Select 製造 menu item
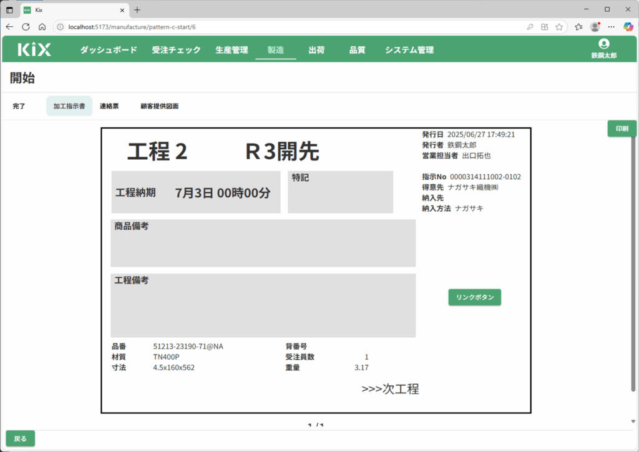The height and width of the screenshot is (452, 639). [x=275, y=50]
